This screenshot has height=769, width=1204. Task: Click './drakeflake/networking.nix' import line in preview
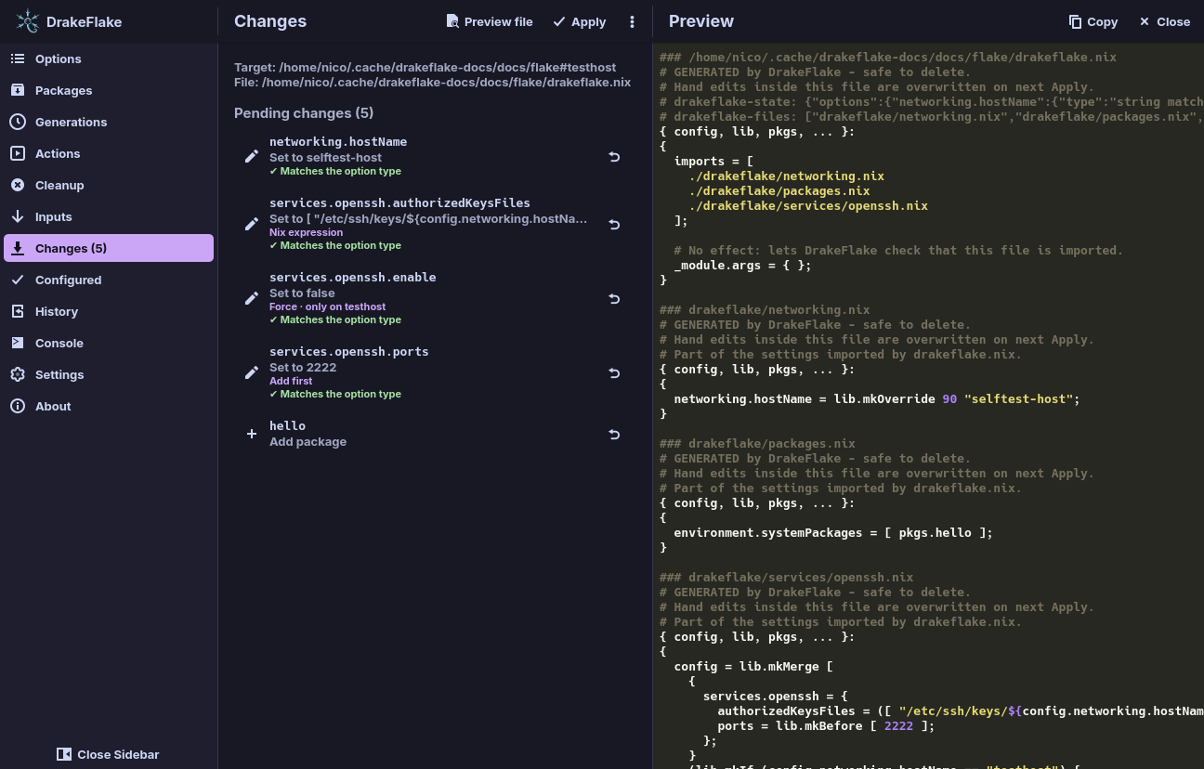coord(786,176)
